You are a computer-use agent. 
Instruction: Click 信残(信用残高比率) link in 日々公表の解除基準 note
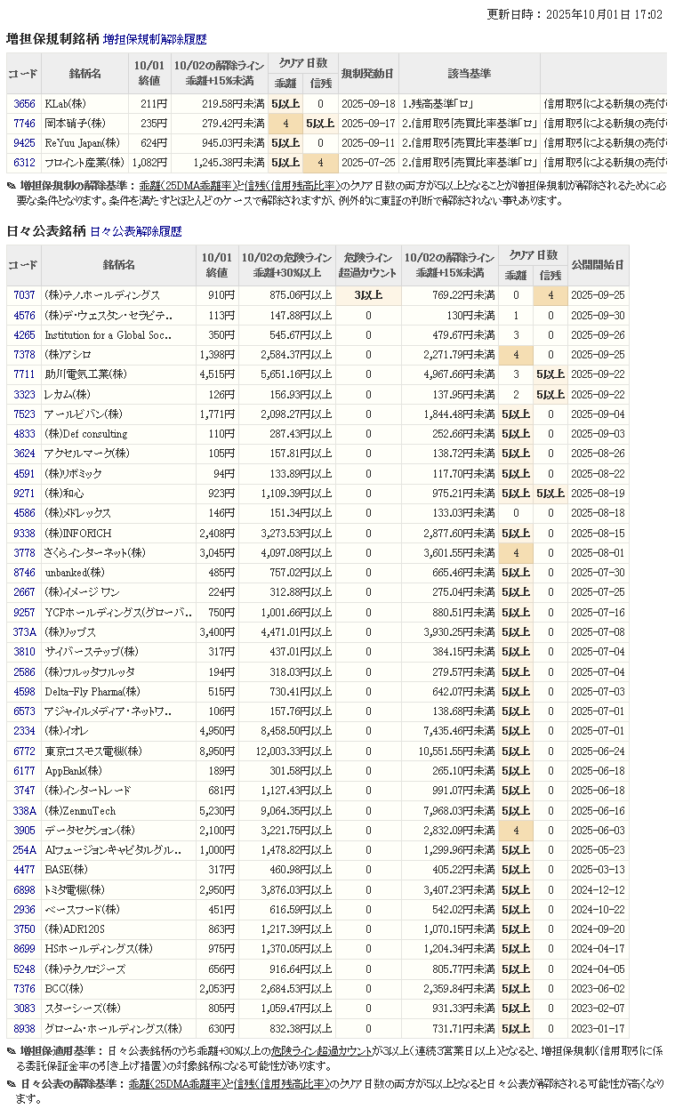click(x=281, y=1084)
